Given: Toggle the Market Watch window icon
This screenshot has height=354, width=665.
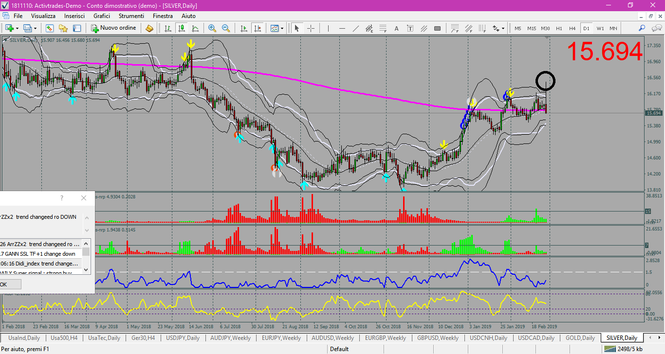Looking at the screenshot, I should point(49,28).
